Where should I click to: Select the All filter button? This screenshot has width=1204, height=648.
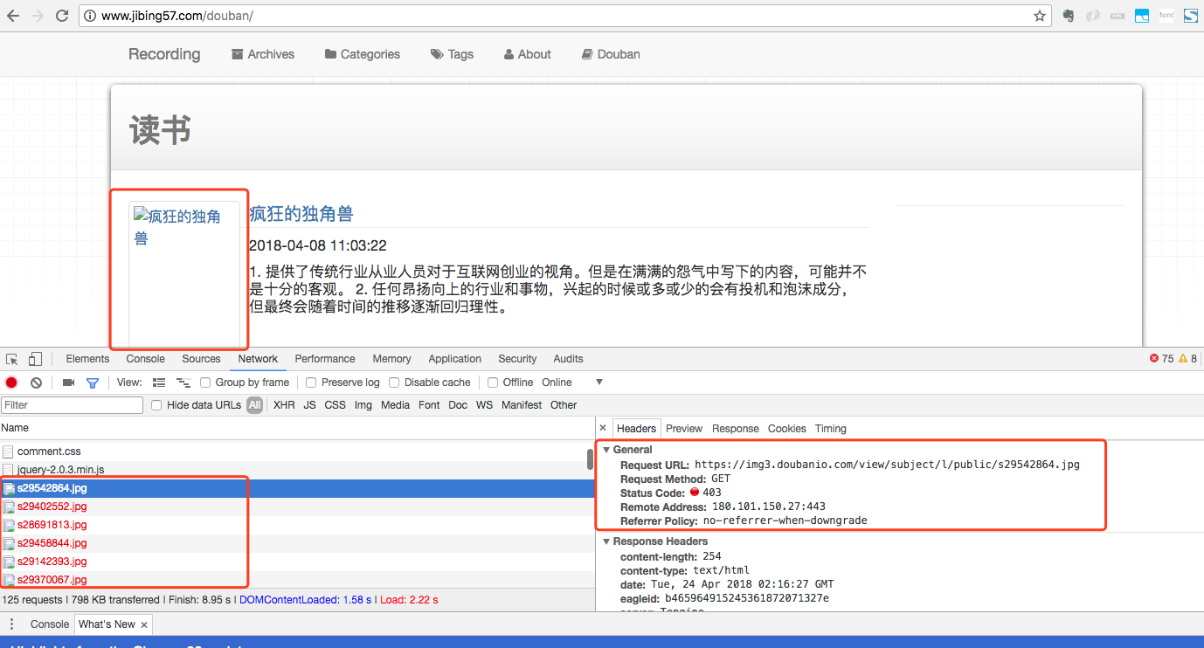(254, 405)
